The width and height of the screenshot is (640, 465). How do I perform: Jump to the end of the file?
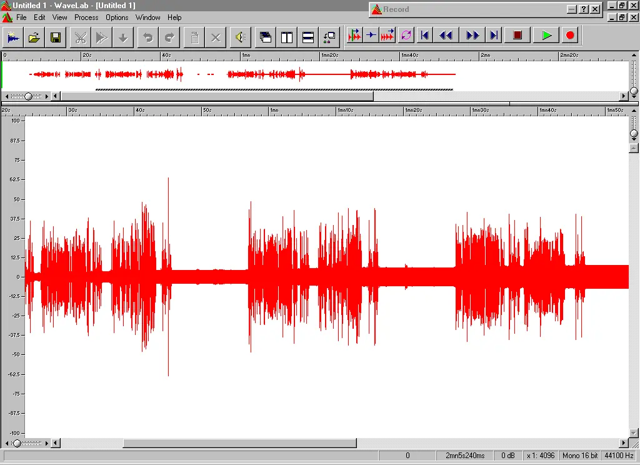tap(494, 36)
